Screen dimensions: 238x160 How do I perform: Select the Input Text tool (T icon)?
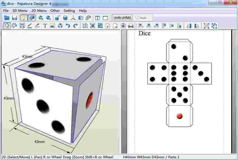click(x=45, y=26)
